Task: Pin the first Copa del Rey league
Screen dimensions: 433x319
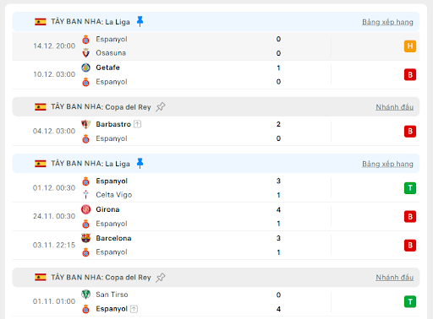Action: coord(161,107)
